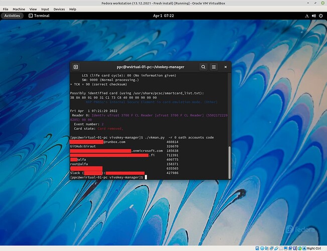Open the VirtualBox View menu

(33, 9)
